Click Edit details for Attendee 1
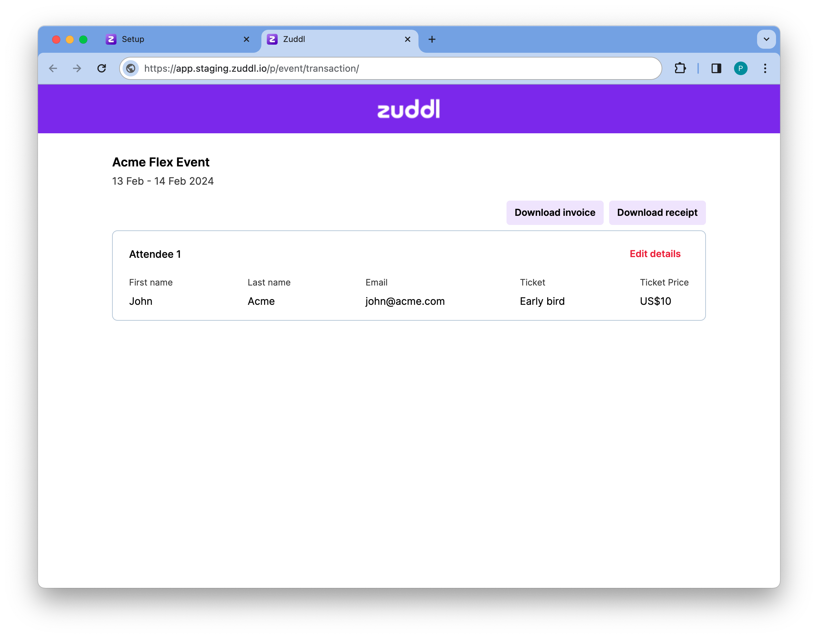The width and height of the screenshot is (818, 638). click(x=655, y=254)
